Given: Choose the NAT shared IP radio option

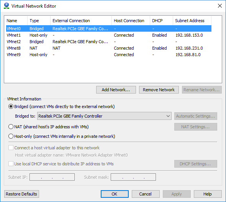Looking at the screenshot, I should pos(11,127).
